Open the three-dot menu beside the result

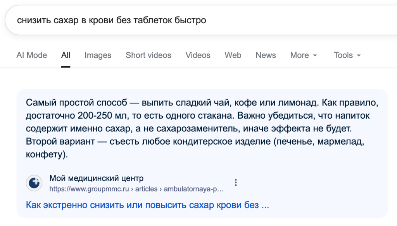236,183
